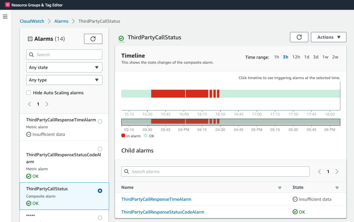The width and height of the screenshot is (354, 222).
Task: Select the ThirdPartyCallResponseStatusCodeAlarm radio button
Action: coord(100,149)
